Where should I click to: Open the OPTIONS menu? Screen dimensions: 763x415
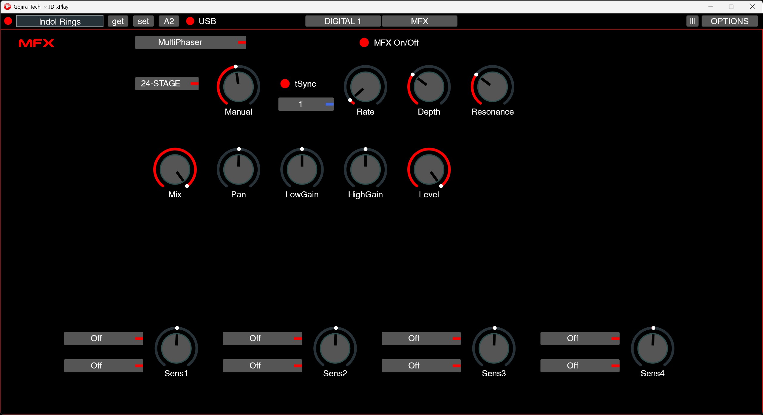[x=730, y=21]
